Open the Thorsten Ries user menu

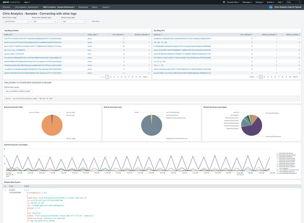(233, 2)
